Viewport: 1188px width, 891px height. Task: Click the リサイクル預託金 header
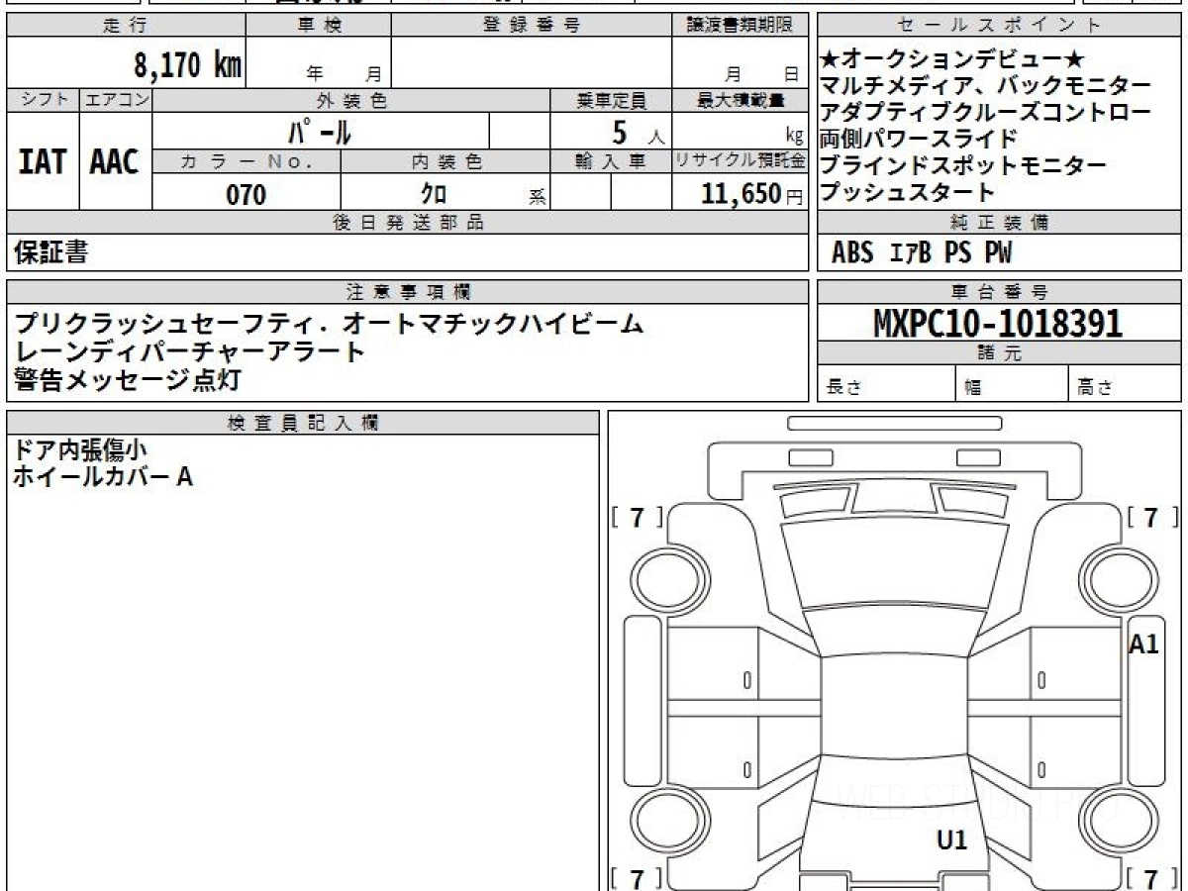[x=740, y=161]
